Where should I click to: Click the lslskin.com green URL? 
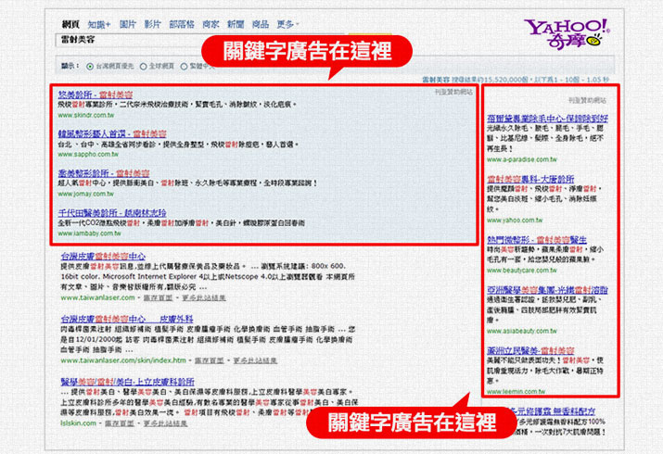point(78,423)
